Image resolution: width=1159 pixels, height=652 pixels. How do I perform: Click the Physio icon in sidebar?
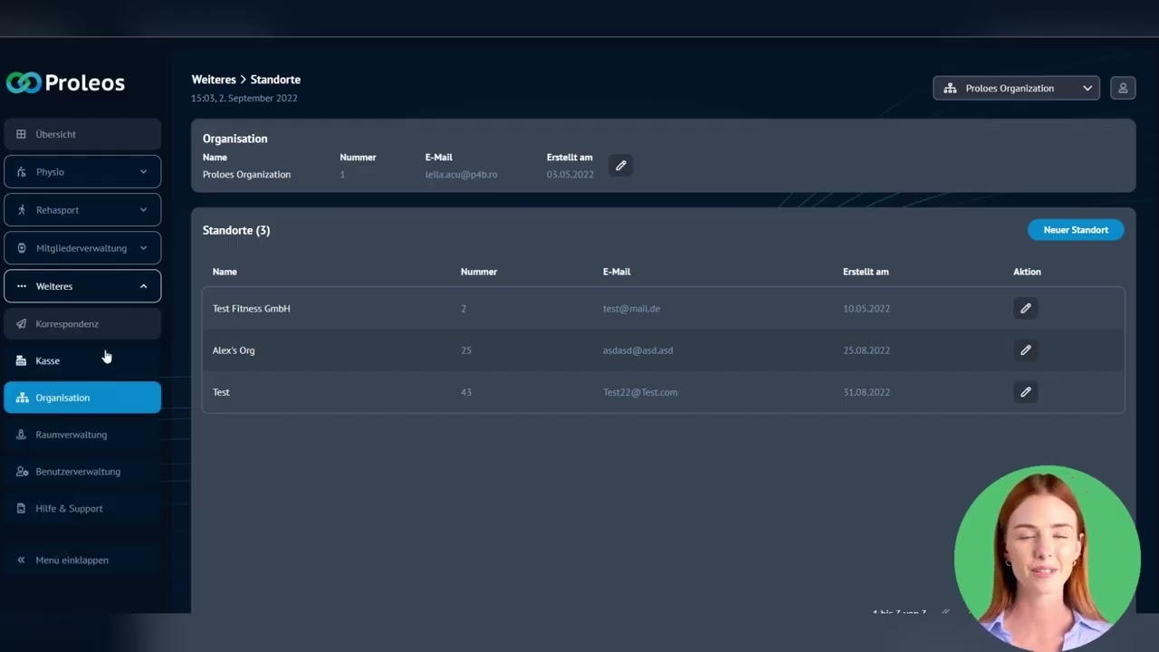22,172
